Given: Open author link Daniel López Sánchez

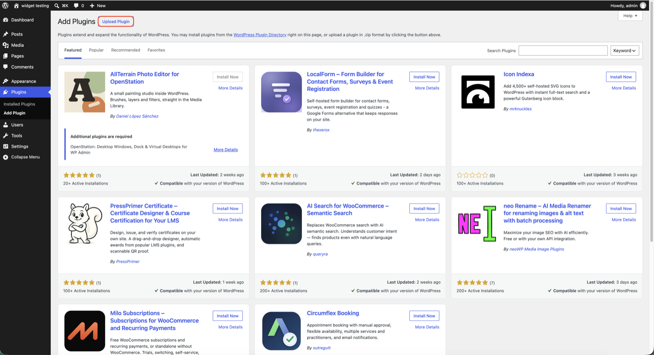Looking at the screenshot, I should (137, 116).
